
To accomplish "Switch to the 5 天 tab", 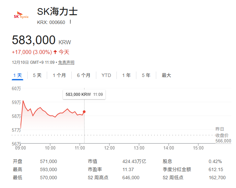I will coord(37,75).
